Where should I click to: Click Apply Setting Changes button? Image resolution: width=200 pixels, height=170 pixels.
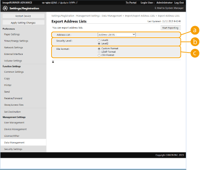click(x=23, y=23)
